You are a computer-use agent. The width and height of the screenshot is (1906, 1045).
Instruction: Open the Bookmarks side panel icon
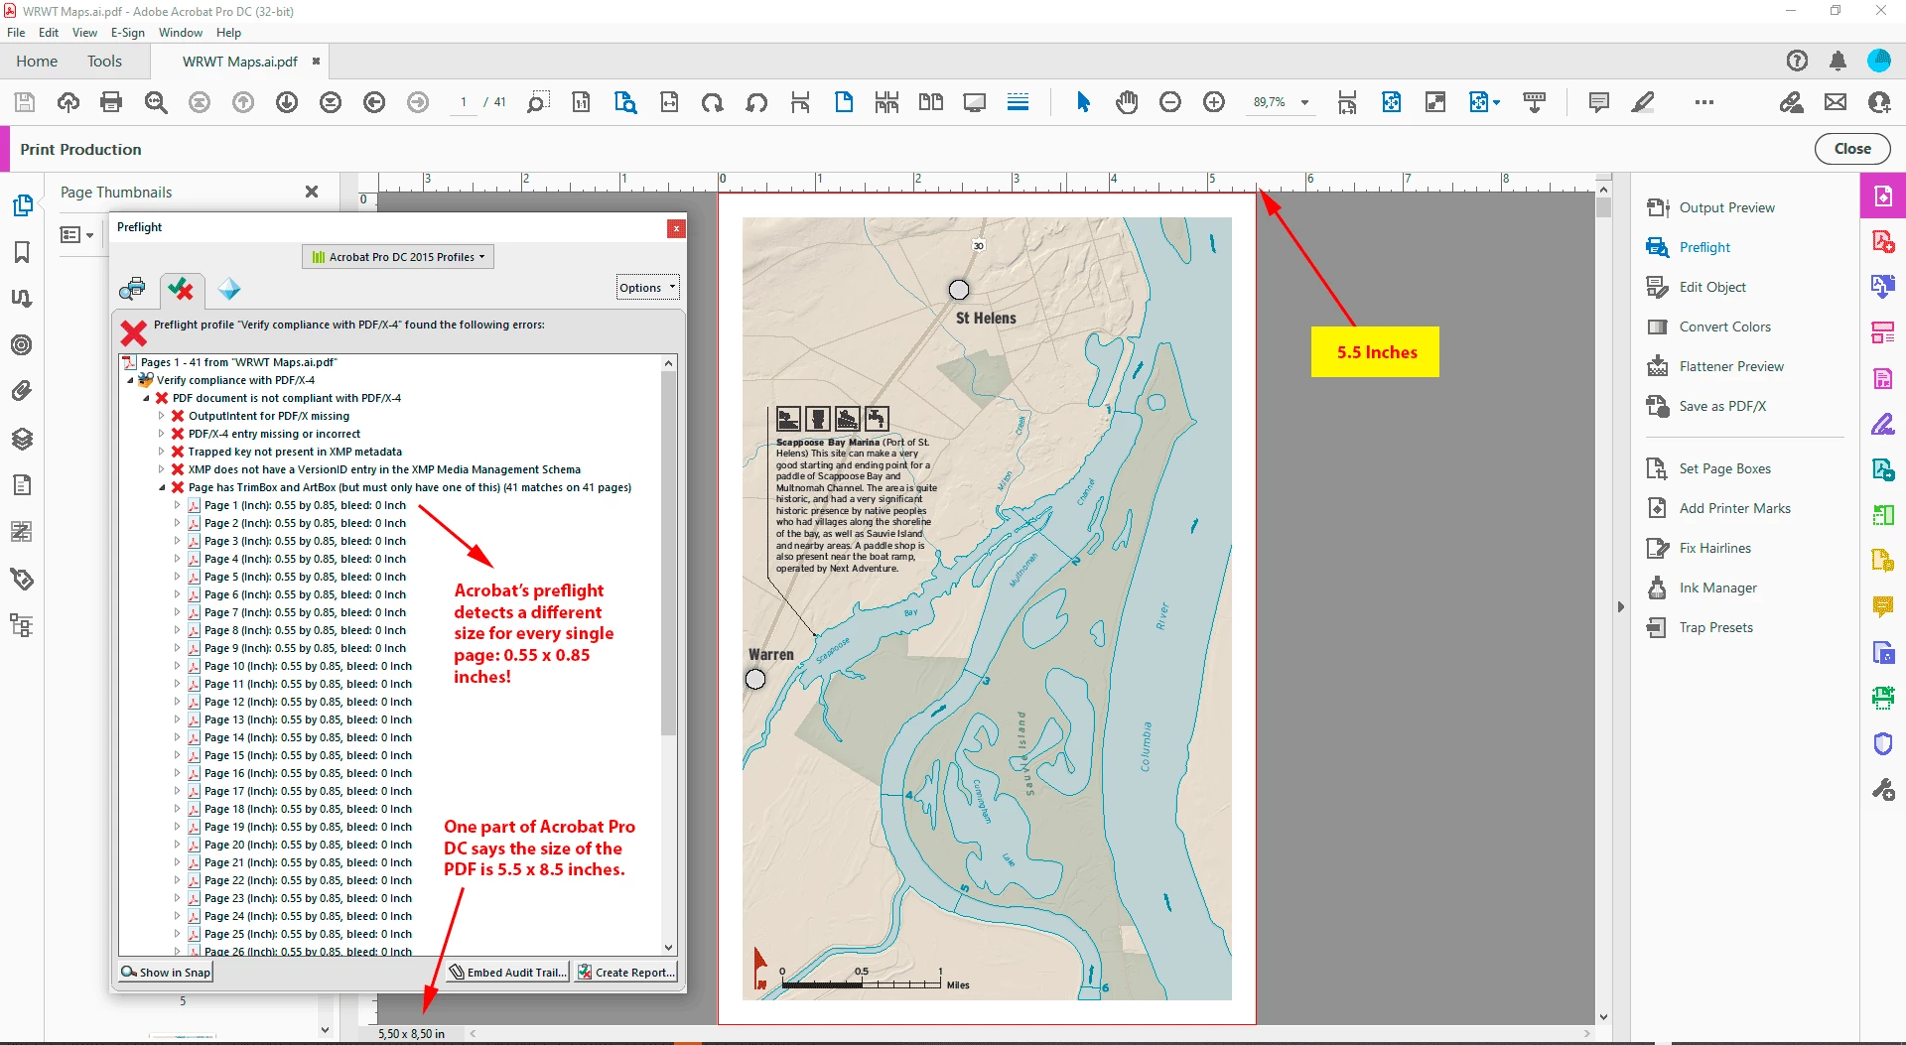pyautogui.click(x=22, y=253)
